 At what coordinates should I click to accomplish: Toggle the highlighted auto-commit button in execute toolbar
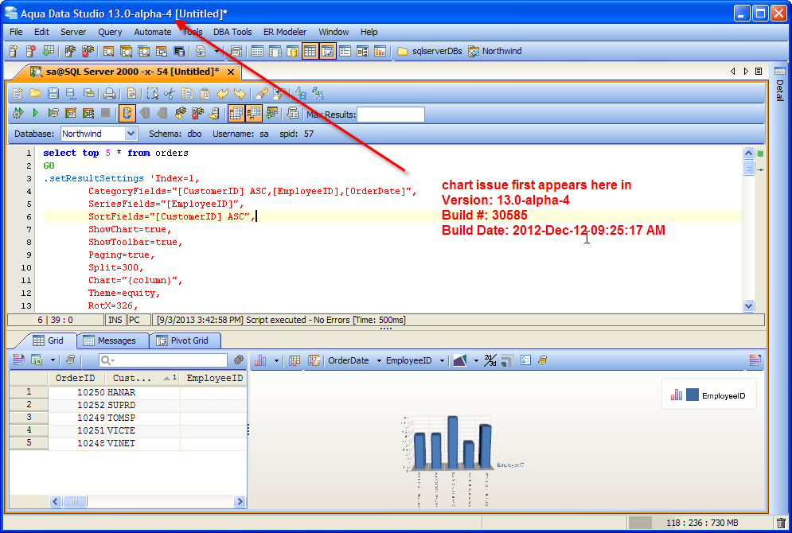click(x=127, y=113)
